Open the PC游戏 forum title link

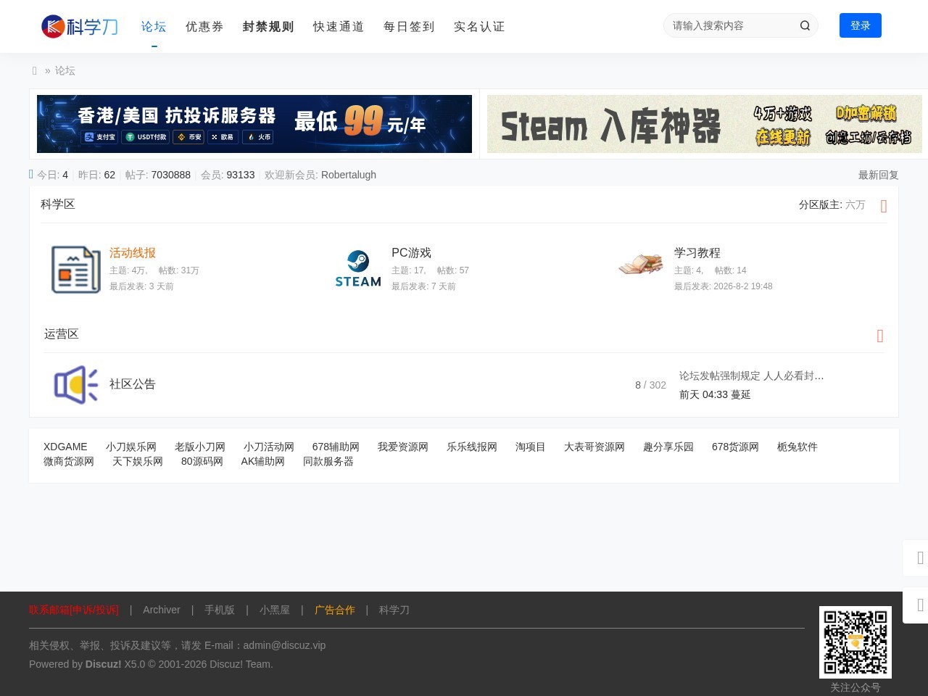tap(411, 253)
